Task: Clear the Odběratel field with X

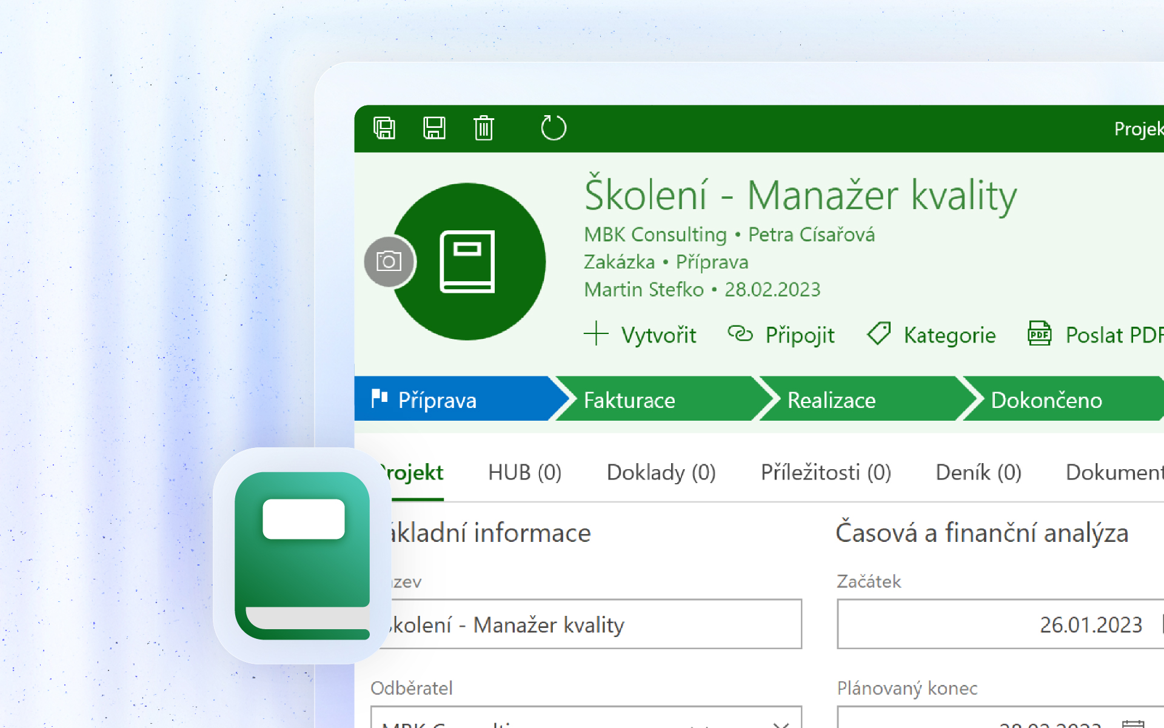Action: (x=781, y=724)
